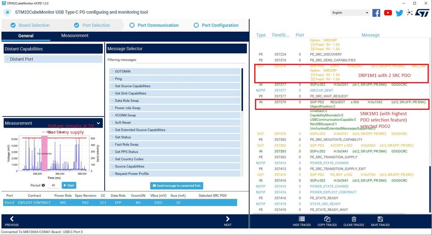Click the Clear Traces trash icon
432x235 pixels.
tap(354, 219)
